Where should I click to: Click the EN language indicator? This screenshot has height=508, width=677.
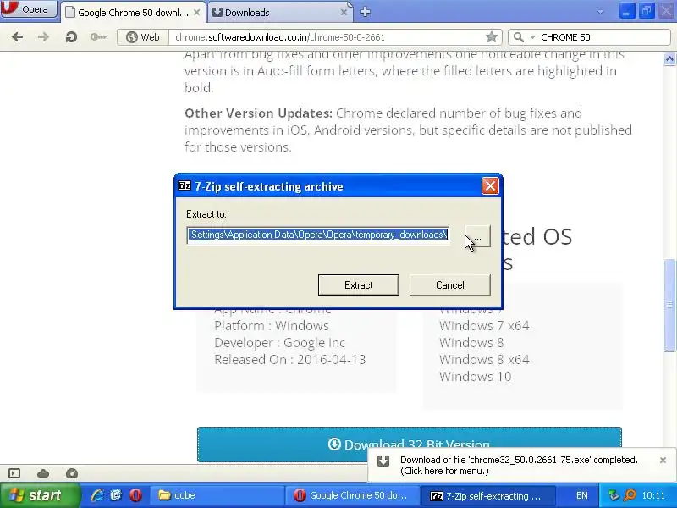pos(581,495)
